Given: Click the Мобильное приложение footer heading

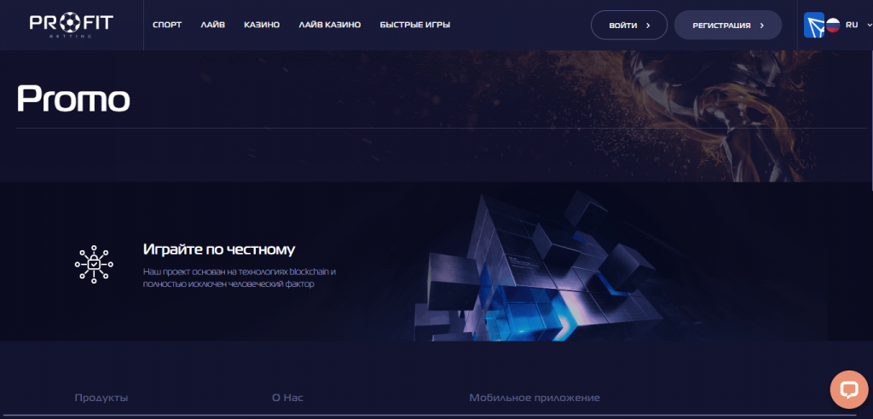Looking at the screenshot, I should (535, 398).
